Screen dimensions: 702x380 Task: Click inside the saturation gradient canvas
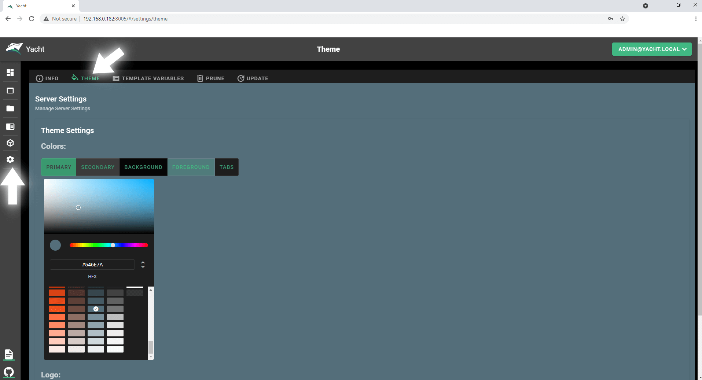click(99, 206)
